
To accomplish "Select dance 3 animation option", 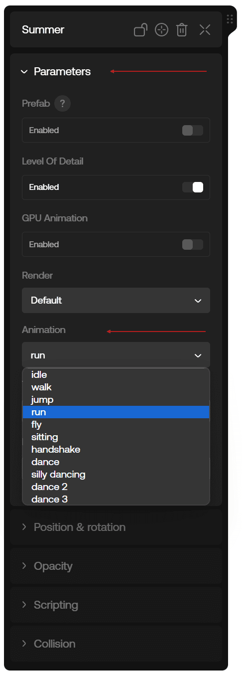I will [x=116, y=499].
